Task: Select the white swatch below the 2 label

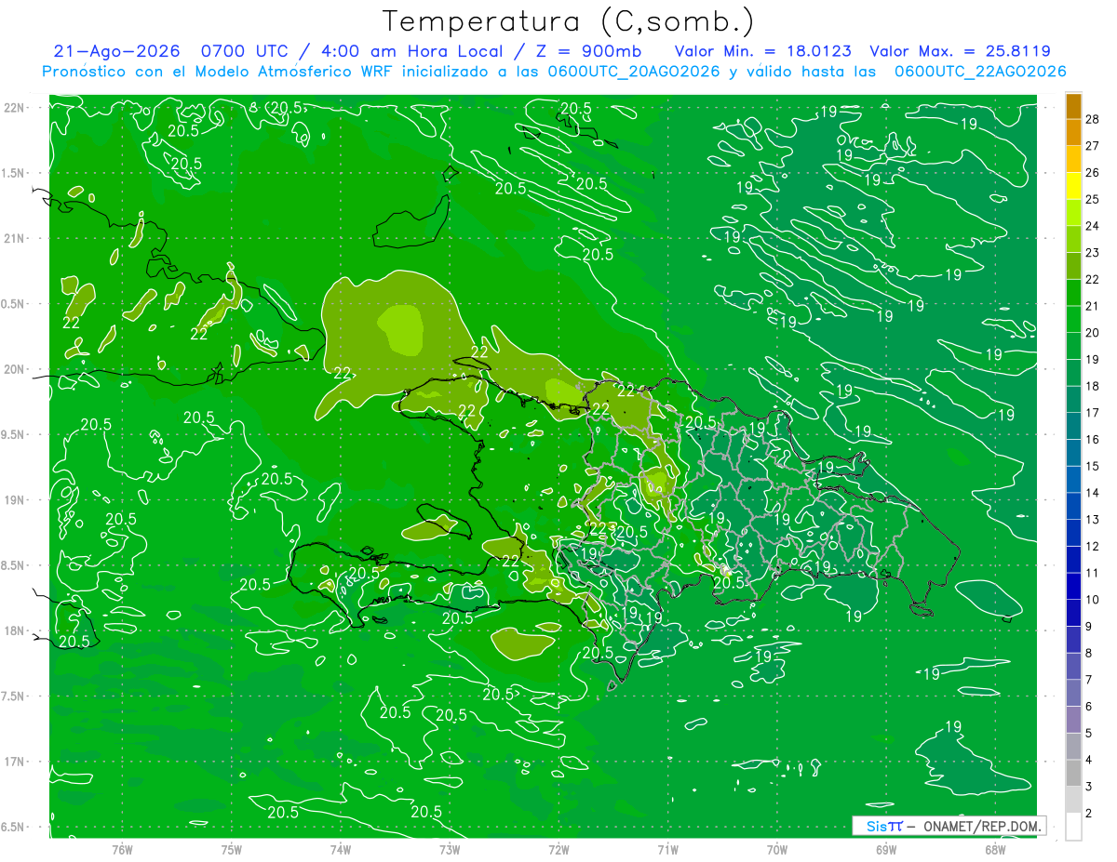Action: (1073, 827)
